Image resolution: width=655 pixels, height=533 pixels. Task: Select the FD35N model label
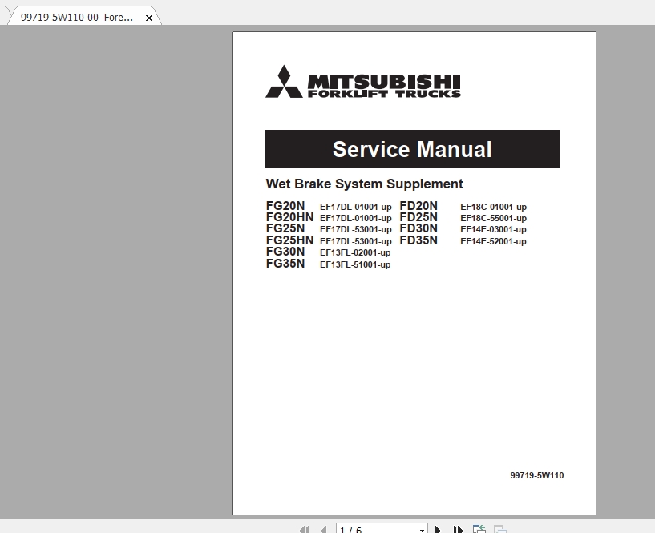pyautogui.click(x=418, y=240)
